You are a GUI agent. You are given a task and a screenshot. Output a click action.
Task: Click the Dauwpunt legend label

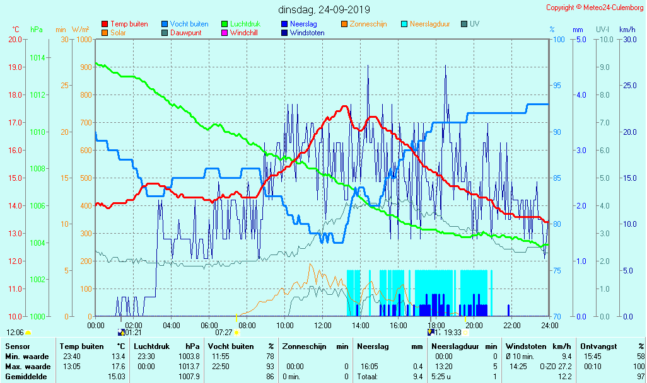185,33
